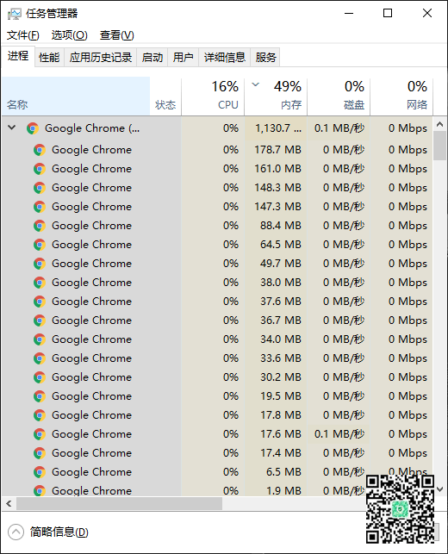Select the Chrome icon using 49.7 MB
This screenshot has width=448, height=554.
[40, 264]
